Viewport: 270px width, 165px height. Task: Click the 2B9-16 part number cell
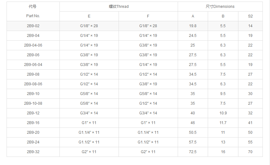pos(33,123)
